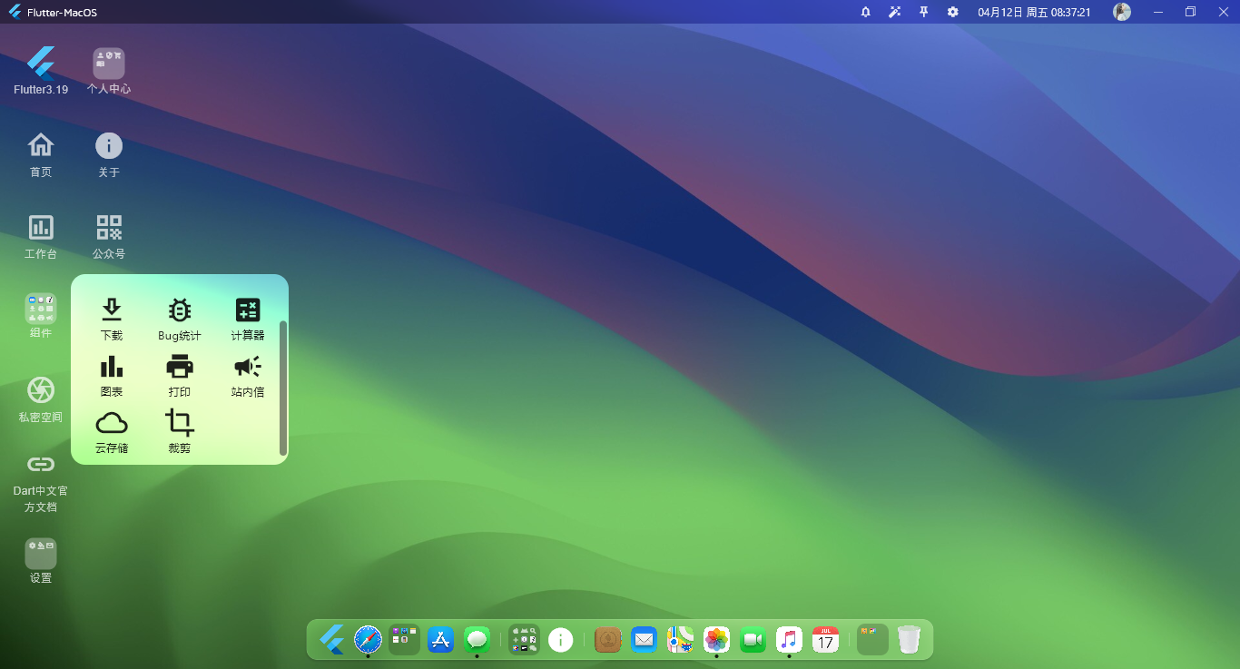Click the 组件 popup vertical scrollbar
This screenshot has width=1240, height=669.
coord(283,388)
